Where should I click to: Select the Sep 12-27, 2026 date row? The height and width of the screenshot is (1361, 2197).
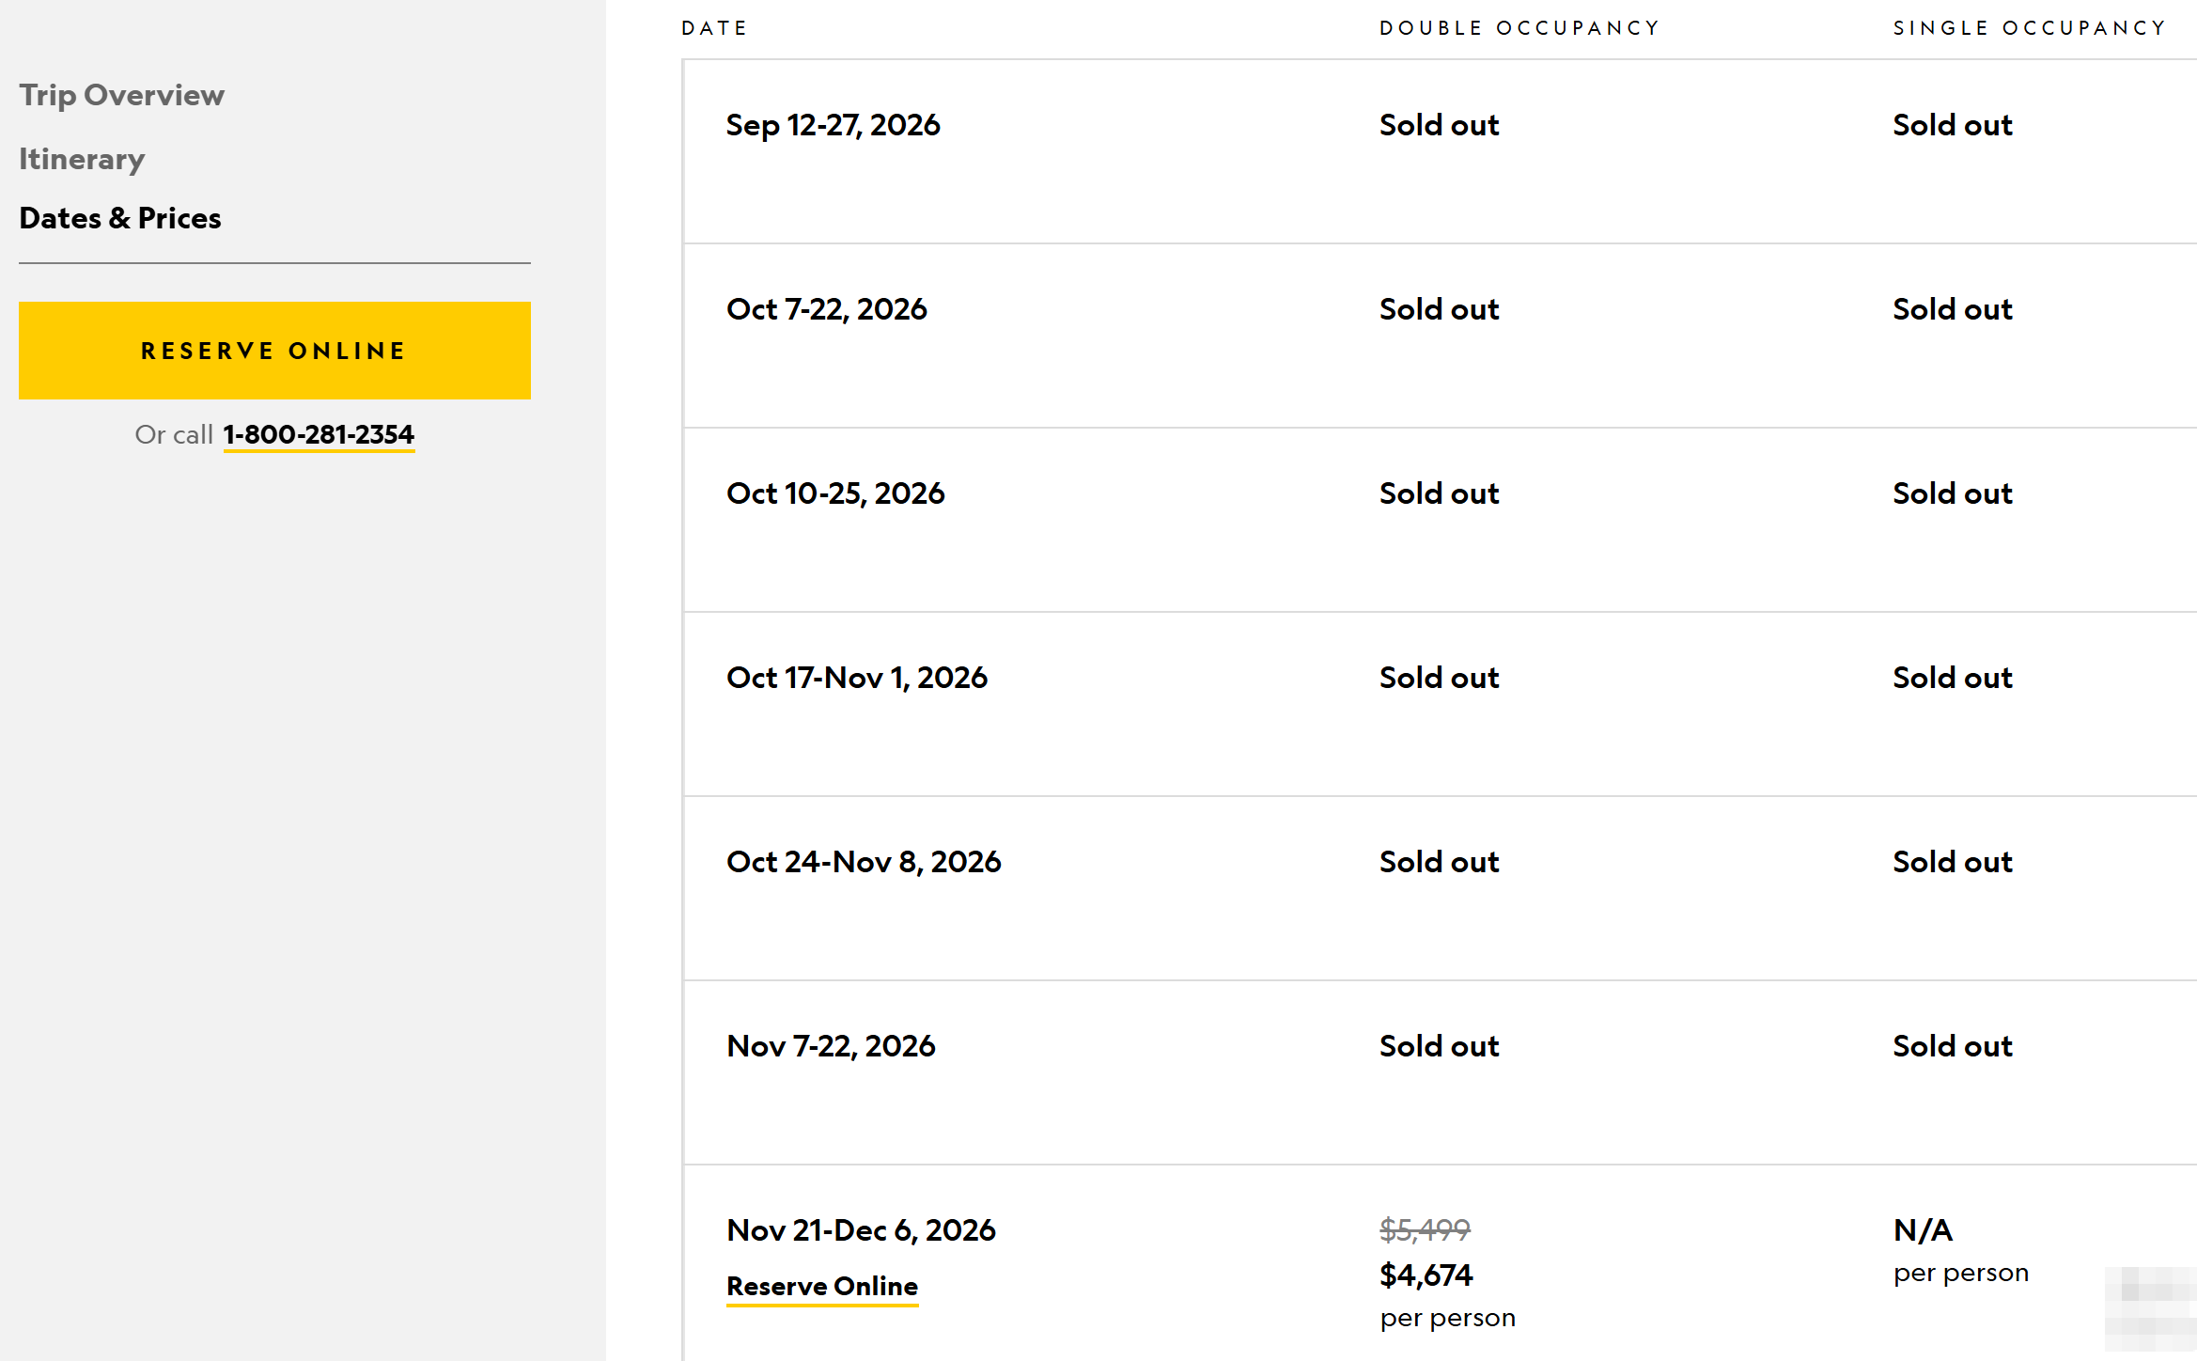pyautogui.click(x=1440, y=151)
